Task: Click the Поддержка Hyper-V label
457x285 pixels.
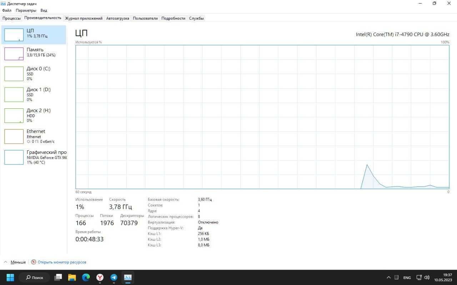Action: click(165, 228)
